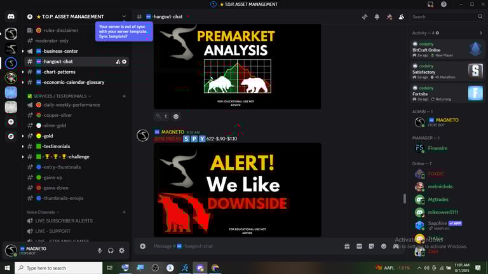
Task: Select the gray blurred server icon
Action: pyautogui.click(x=11, y=107)
